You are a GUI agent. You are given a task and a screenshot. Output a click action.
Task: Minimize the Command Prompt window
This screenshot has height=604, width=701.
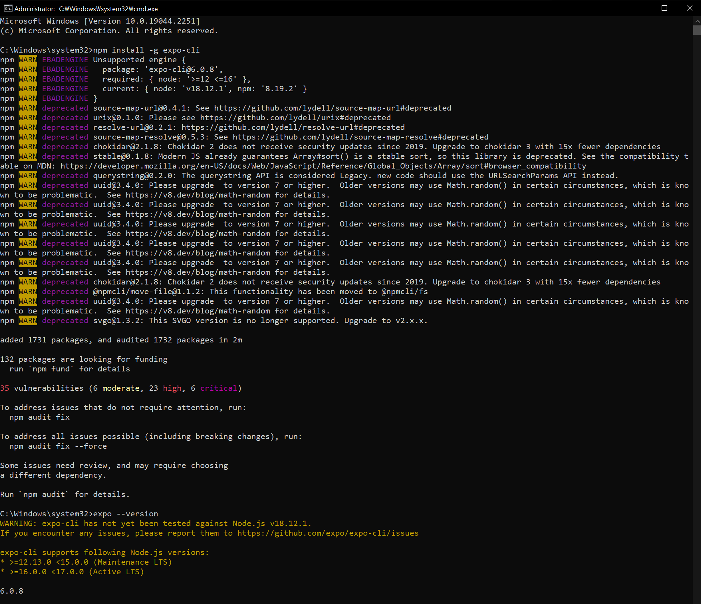[639, 8]
